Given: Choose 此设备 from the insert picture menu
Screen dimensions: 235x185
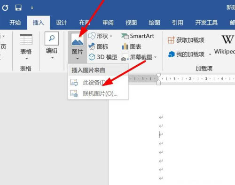Looking at the screenshot, I should (x=98, y=82).
